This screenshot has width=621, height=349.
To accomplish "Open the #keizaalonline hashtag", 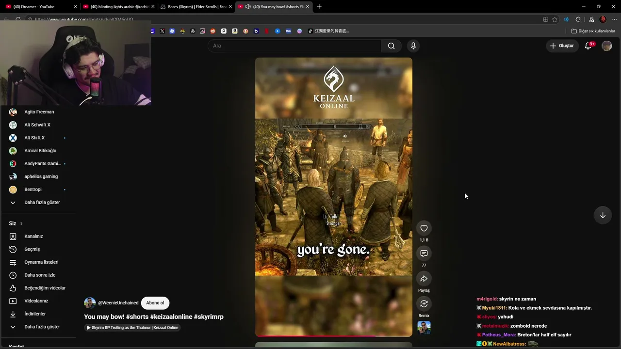I will point(171,317).
